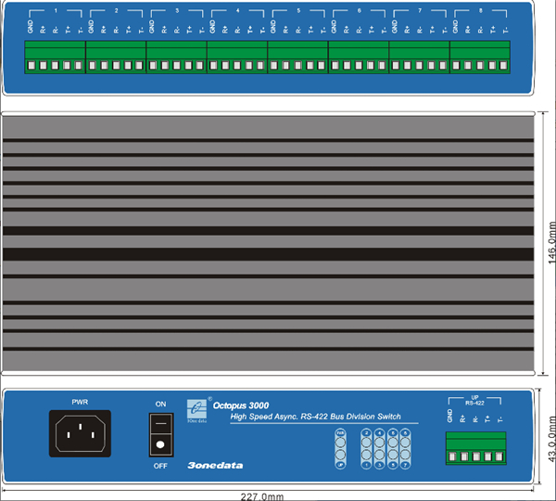Select port 1 green terminal block
This screenshot has width=556, height=501.
point(55,58)
